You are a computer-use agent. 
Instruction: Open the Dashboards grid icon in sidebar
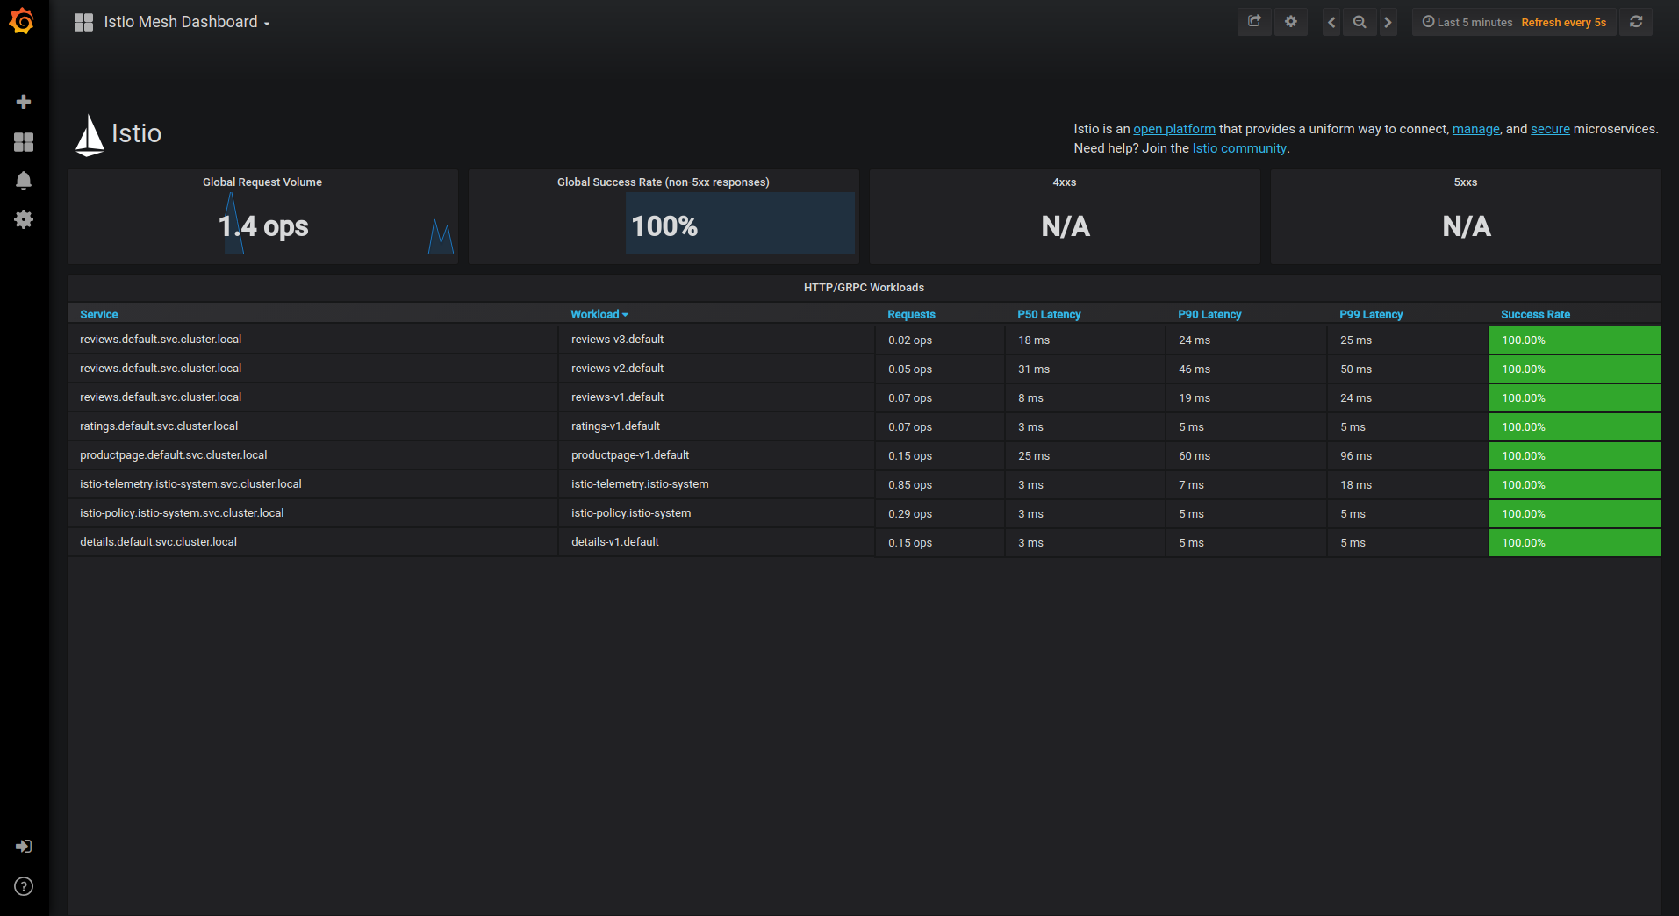click(24, 142)
